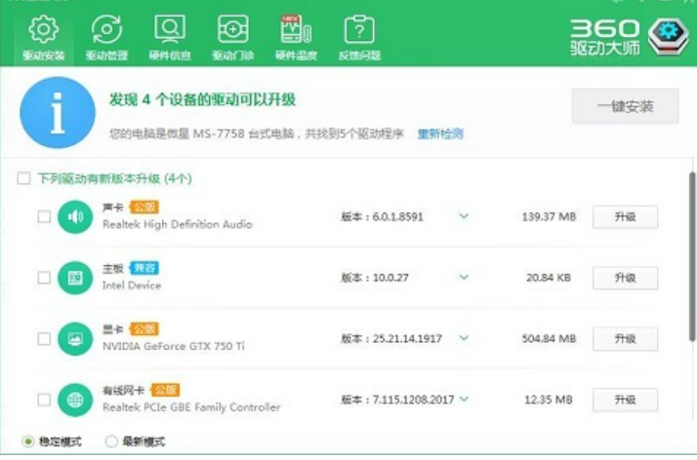This screenshot has height=460, width=697.
Task: Click 升级 button for Intel Device
Action: click(x=625, y=278)
